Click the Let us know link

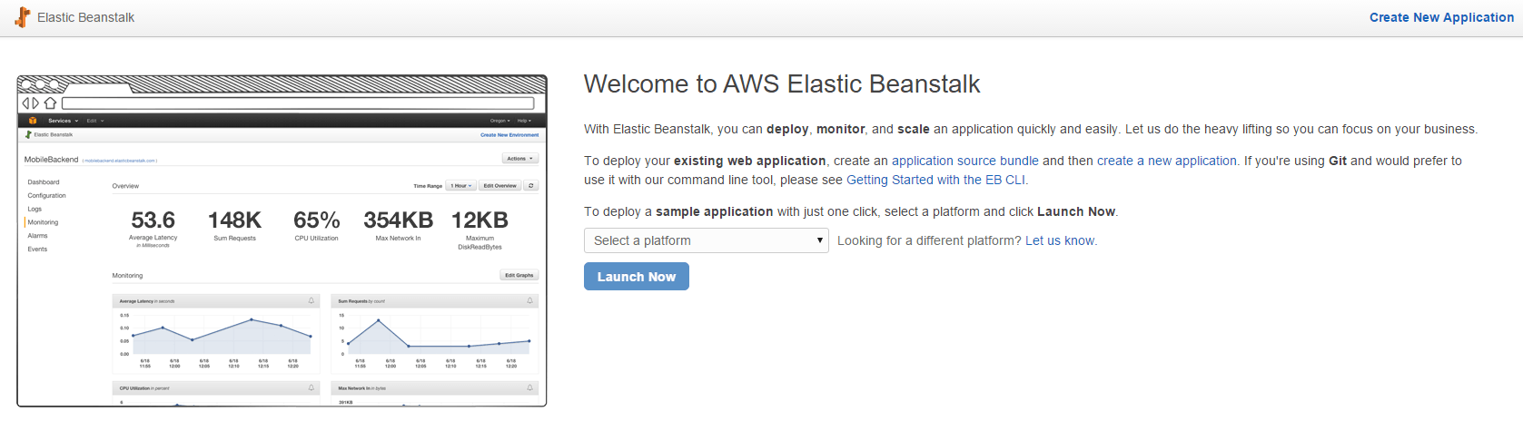[1060, 240]
